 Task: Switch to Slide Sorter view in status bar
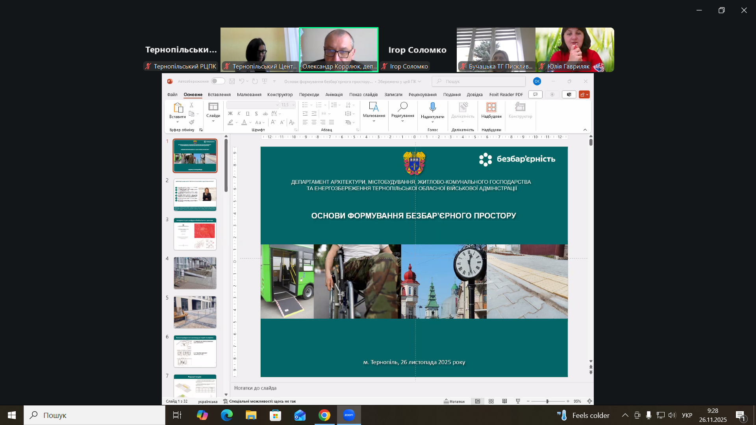point(491,401)
